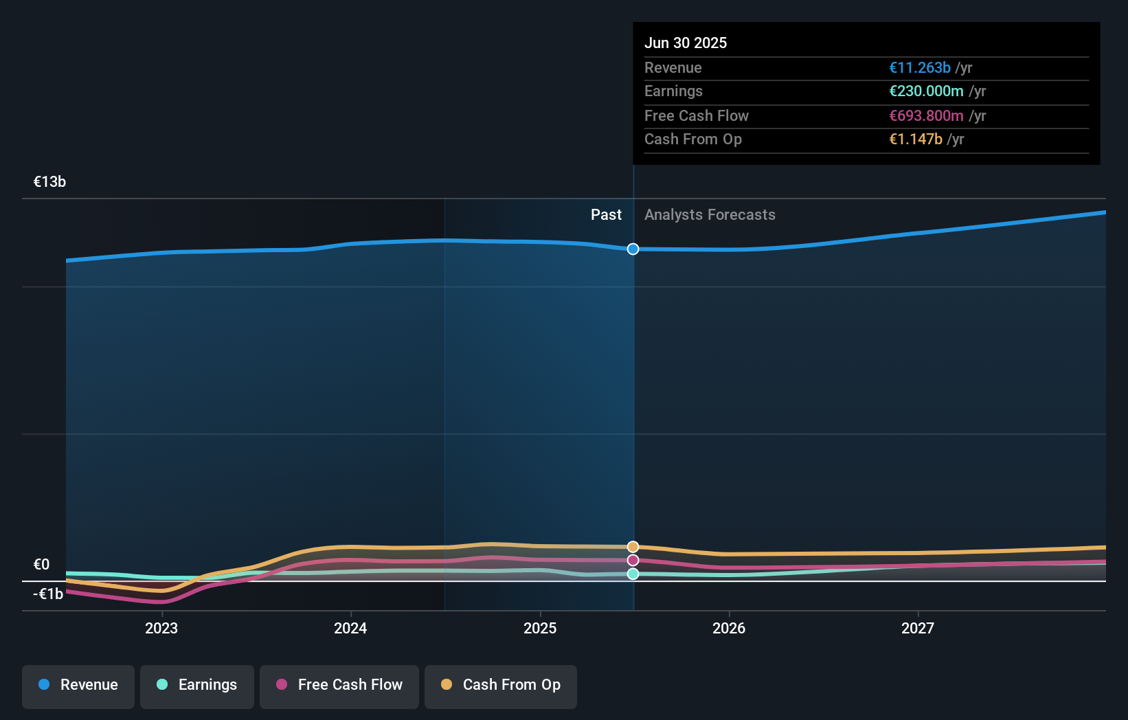Toggle the Revenue series visibility

(78, 686)
